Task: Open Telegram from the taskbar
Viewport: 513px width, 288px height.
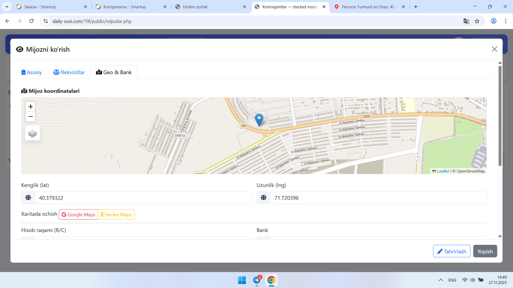Action: 257,280
